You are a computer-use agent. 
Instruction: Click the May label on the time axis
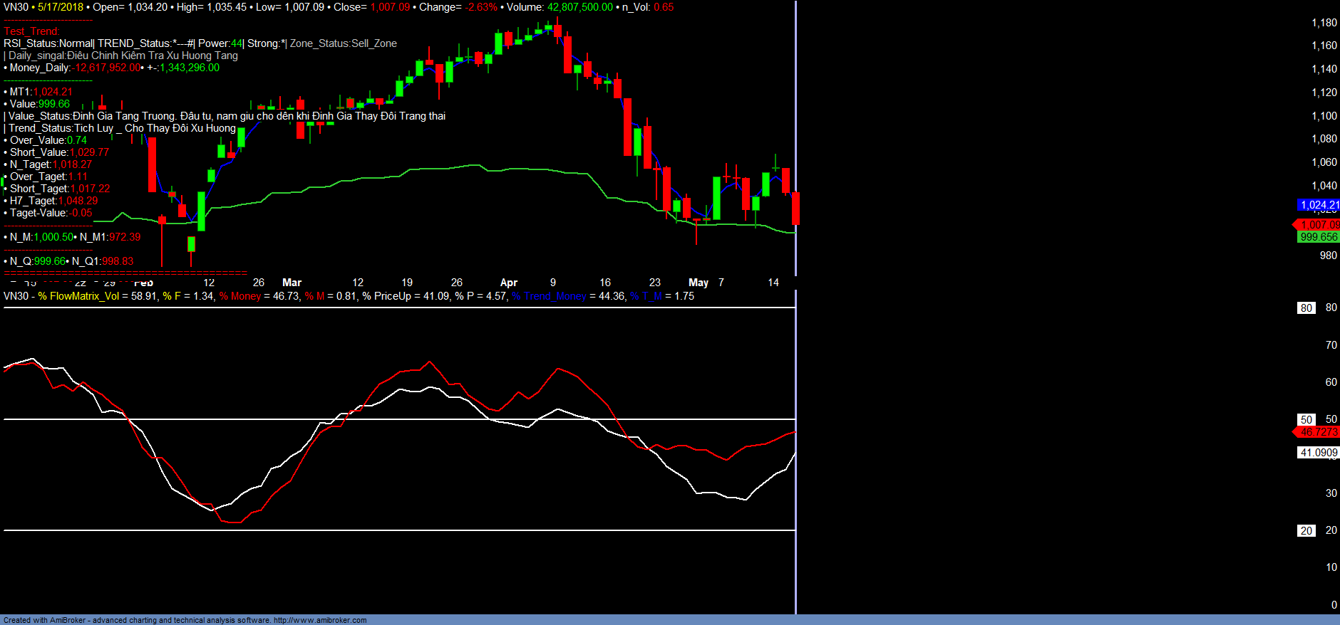(x=698, y=283)
